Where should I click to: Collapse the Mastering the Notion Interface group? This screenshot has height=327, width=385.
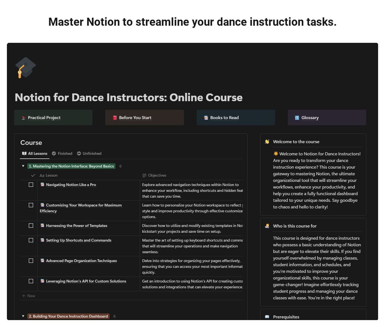(x=23, y=166)
